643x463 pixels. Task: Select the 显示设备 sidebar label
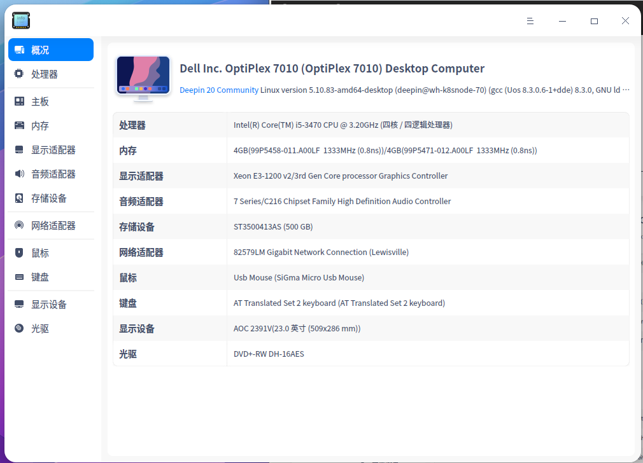tap(49, 305)
